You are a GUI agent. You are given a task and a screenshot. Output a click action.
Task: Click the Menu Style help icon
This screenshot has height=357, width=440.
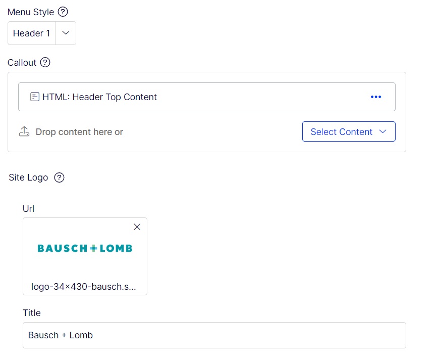click(x=63, y=12)
